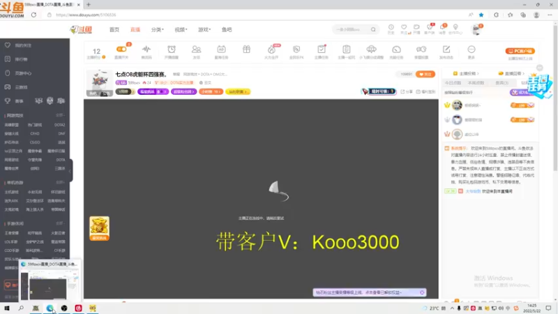Expand the 分类 category dropdown menu
The width and height of the screenshot is (558, 314).
tap(158, 29)
